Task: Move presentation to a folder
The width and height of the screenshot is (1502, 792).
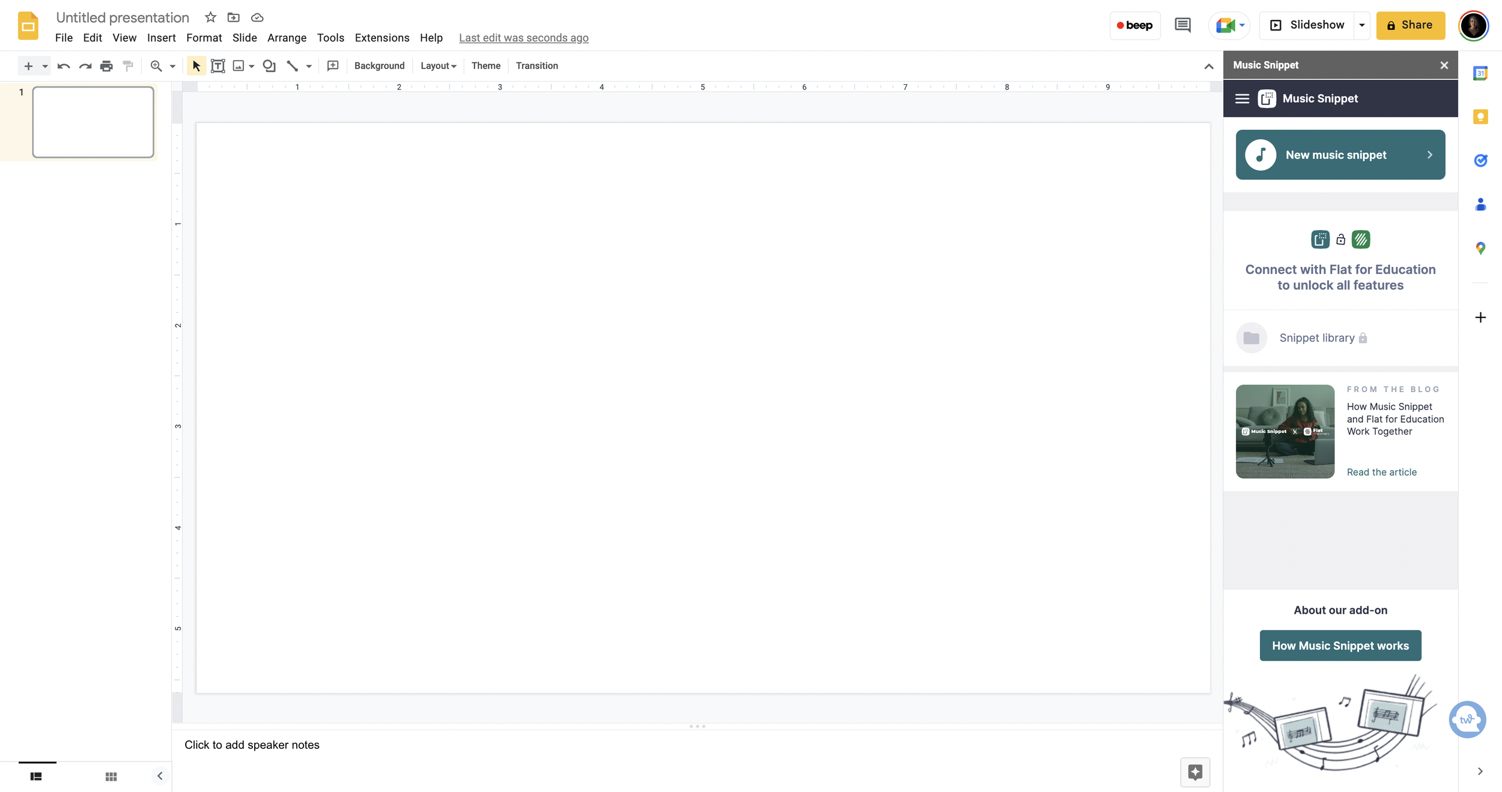Action: 234,17
